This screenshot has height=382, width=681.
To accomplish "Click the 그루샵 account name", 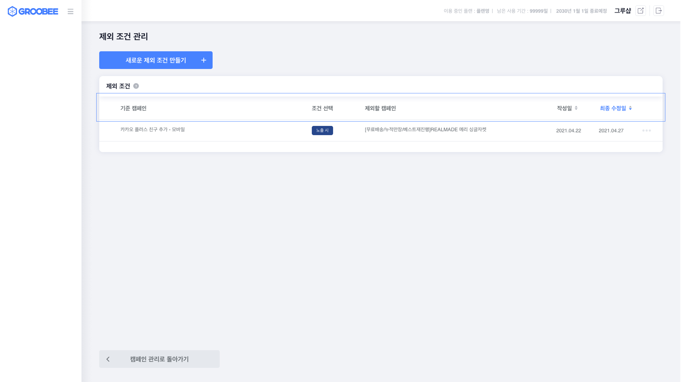I will [622, 11].
